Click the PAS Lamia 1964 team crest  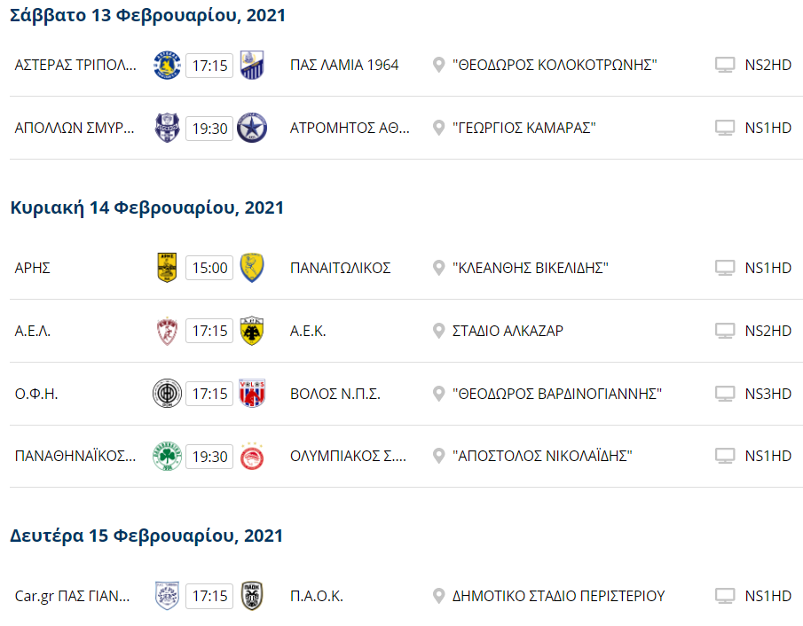[252, 66]
